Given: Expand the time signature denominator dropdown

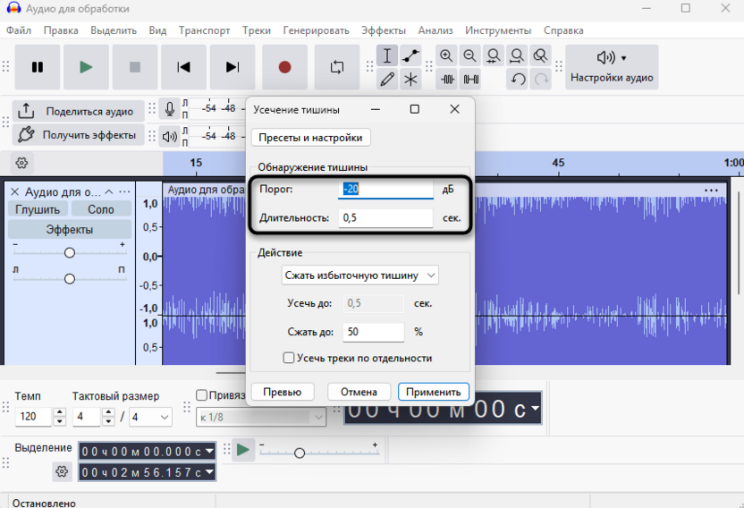Looking at the screenshot, I should click(x=151, y=417).
